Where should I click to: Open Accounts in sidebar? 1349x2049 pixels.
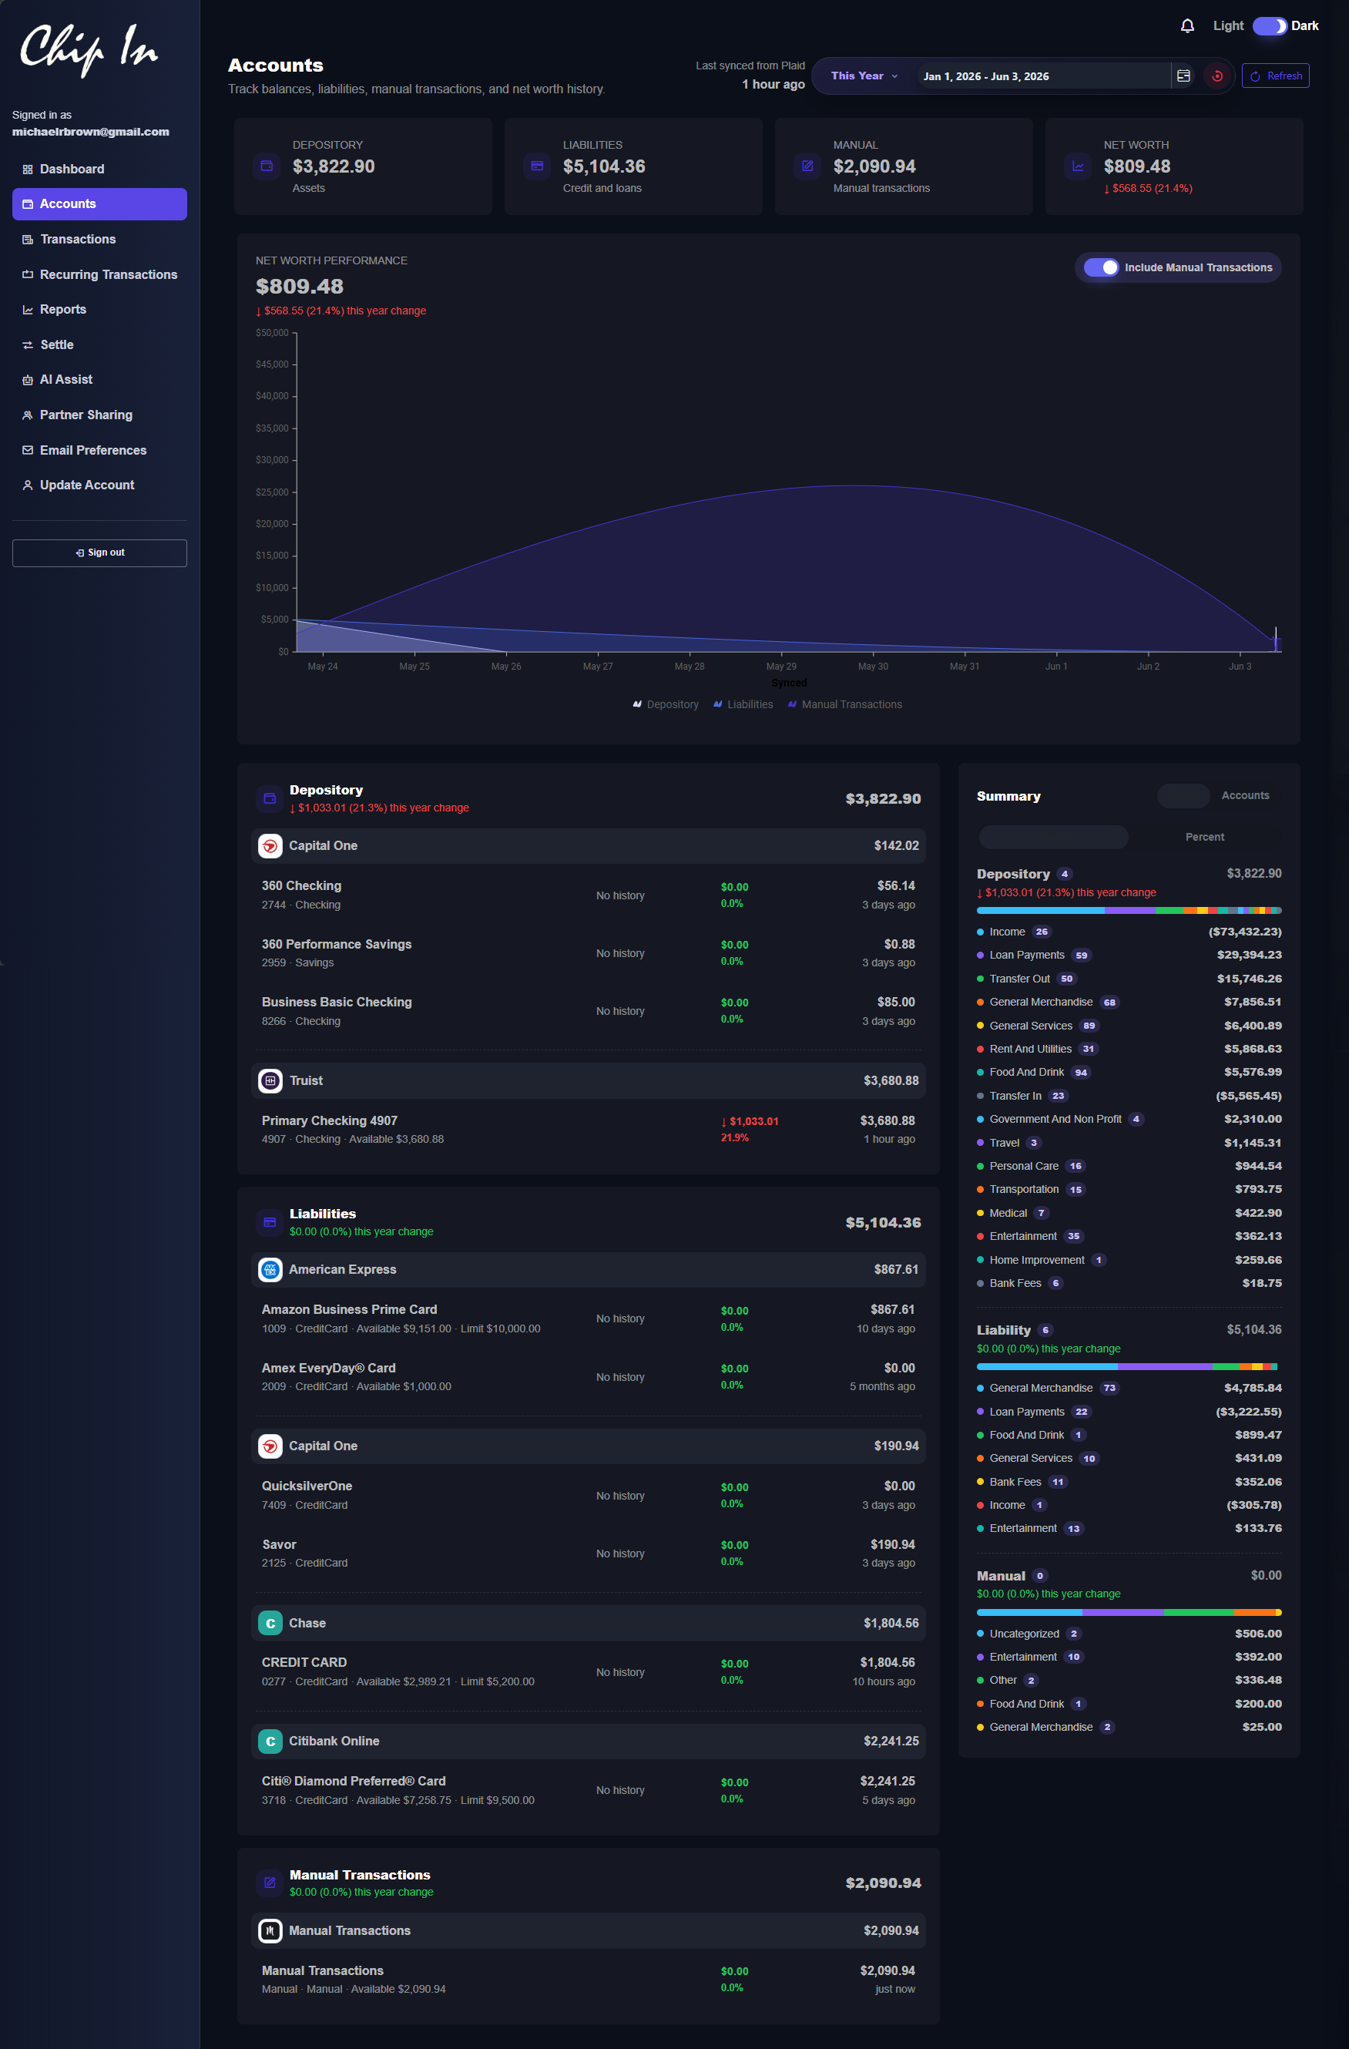point(99,204)
